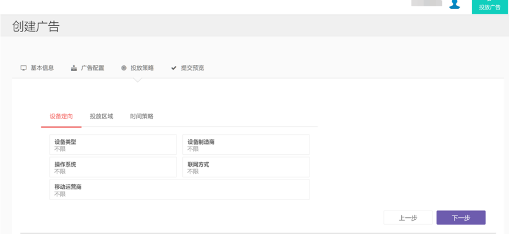This screenshot has width=509, height=234.
Task: Click the 投放广告 button at top right
Action: click(x=490, y=7)
